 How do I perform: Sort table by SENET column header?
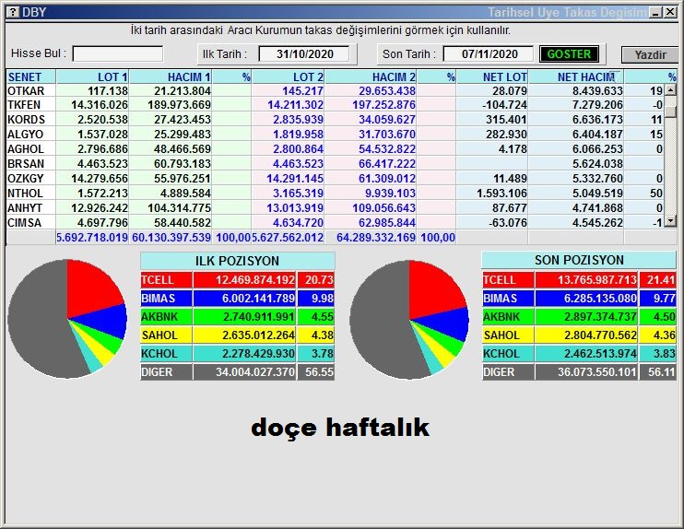pyautogui.click(x=30, y=77)
